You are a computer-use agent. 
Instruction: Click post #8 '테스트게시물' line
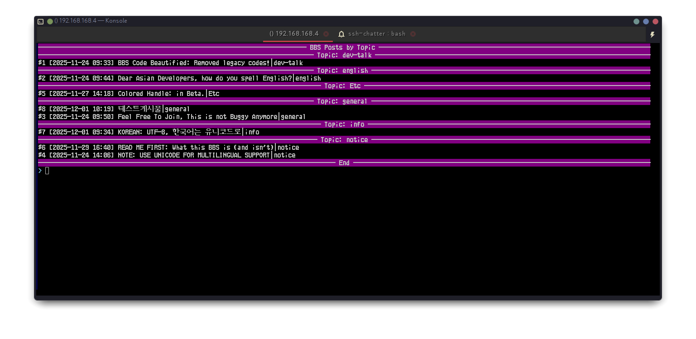point(114,109)
